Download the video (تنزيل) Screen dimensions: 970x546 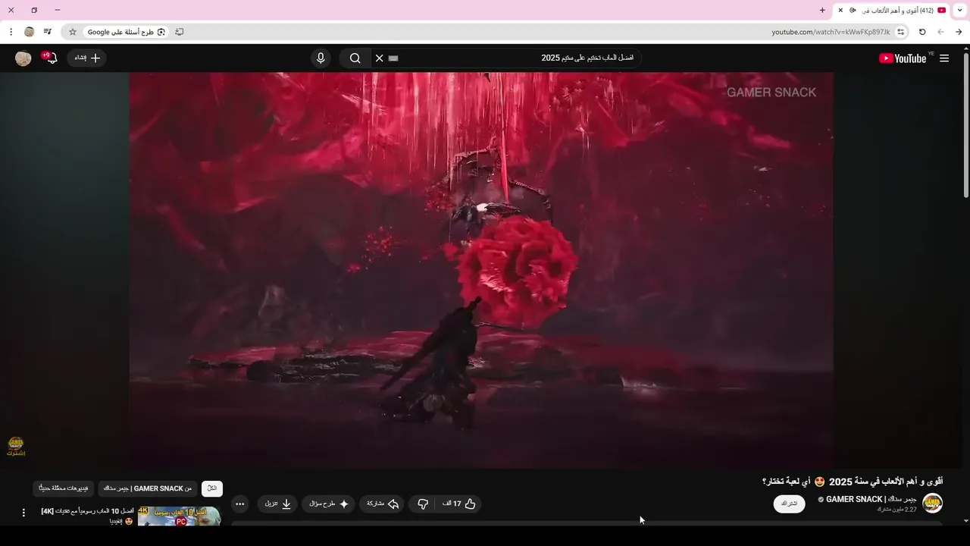click(x=277, y=504)
